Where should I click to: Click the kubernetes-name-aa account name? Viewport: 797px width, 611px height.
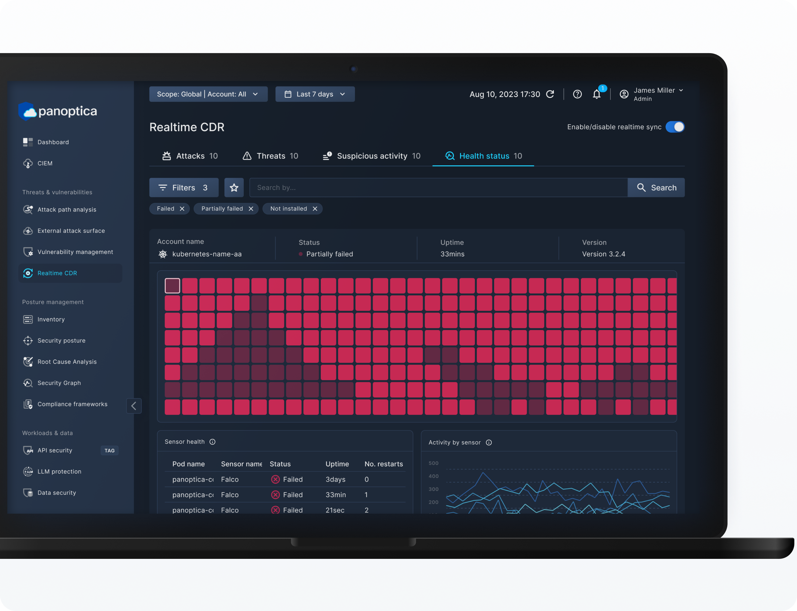(x=207, y=254)
